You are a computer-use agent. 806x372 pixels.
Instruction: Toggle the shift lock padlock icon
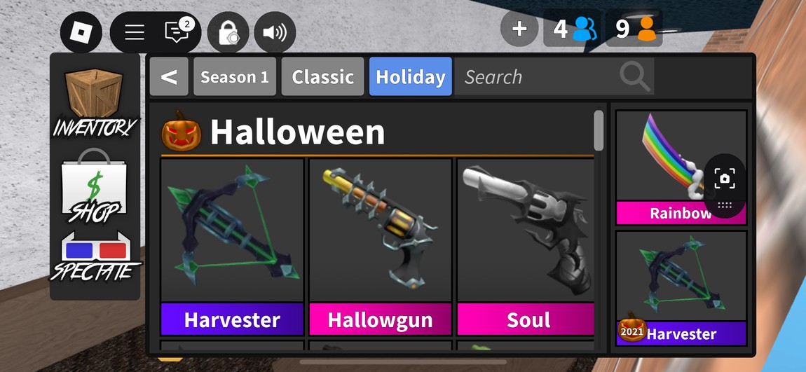coord(228,32)
